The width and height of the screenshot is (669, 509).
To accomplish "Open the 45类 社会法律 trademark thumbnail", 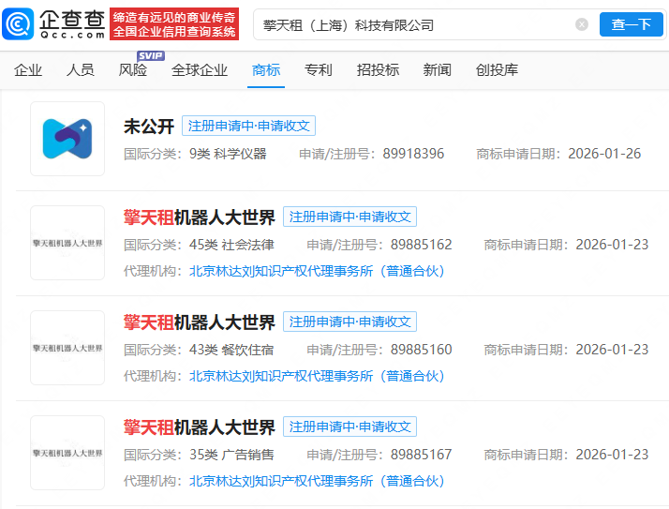I will coord(67,243).
